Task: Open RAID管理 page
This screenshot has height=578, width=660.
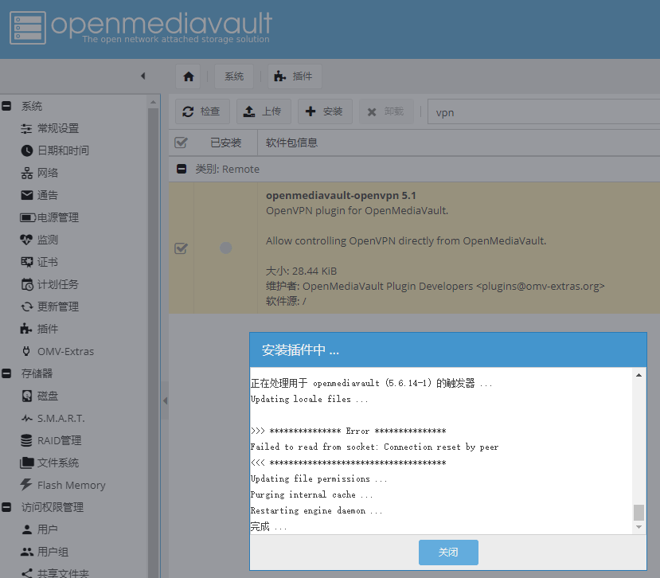Action: point(59,441)
